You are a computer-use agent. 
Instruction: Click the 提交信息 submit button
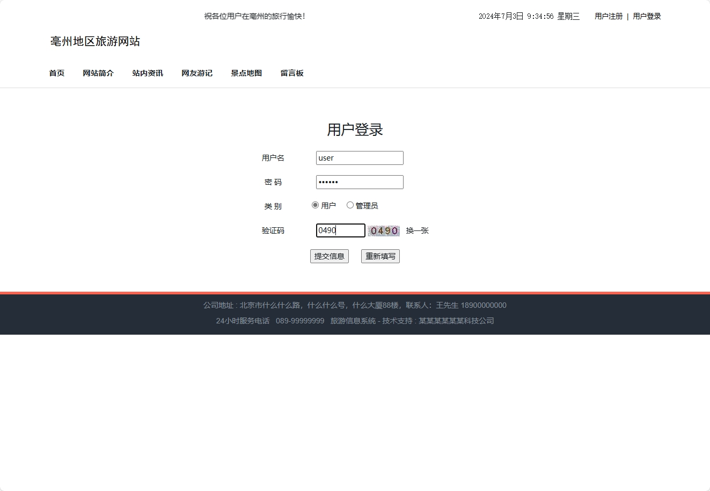pos(329,256)
